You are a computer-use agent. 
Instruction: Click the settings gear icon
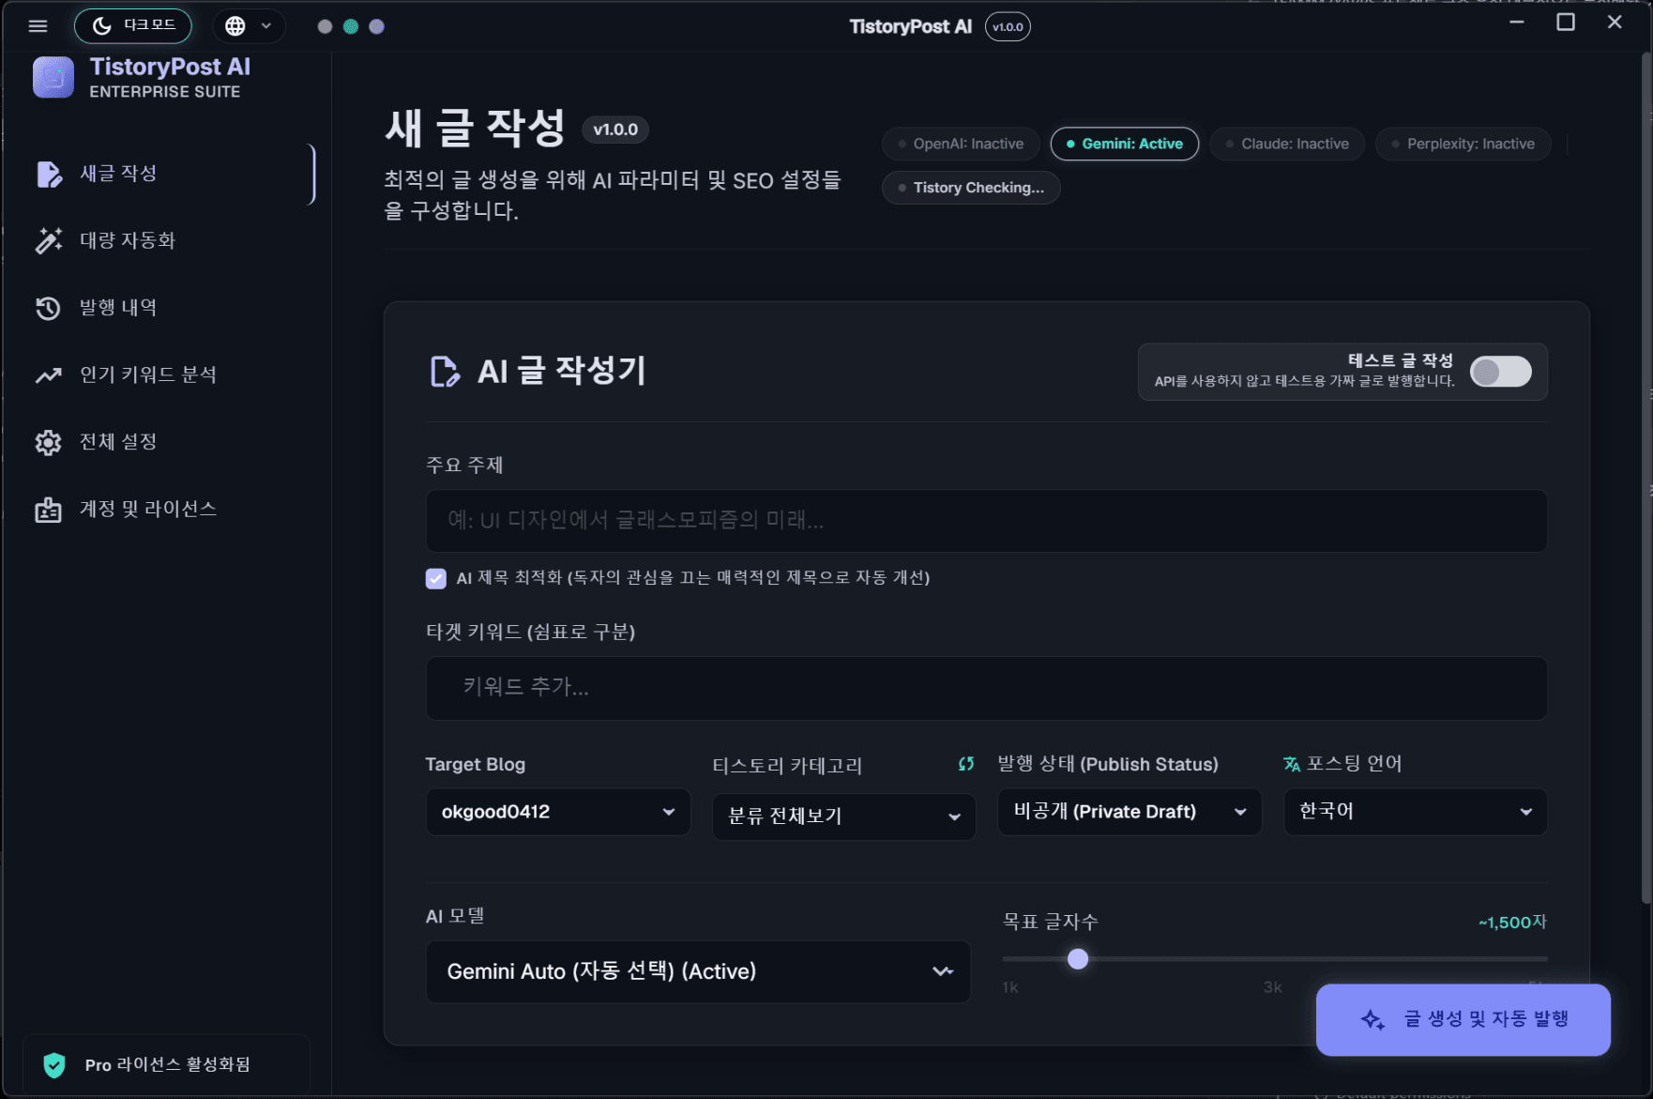click(x=48, y=443)
